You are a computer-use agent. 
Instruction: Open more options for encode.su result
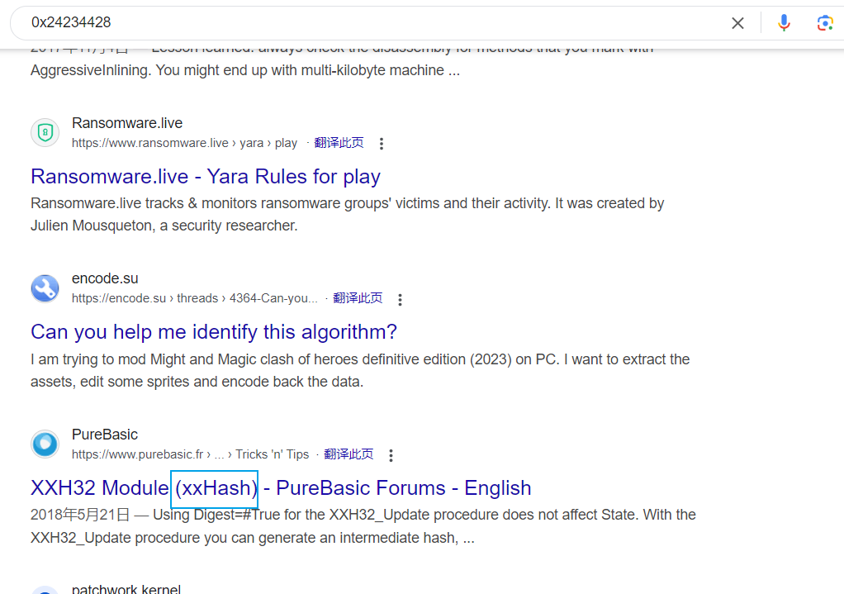[400, 299]
